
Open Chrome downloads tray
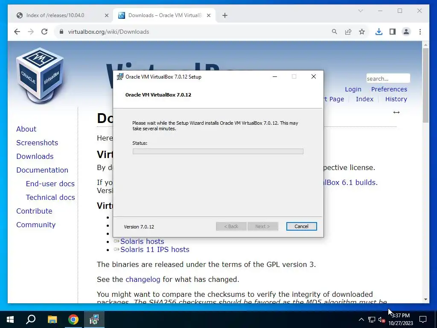coord(379,32)
